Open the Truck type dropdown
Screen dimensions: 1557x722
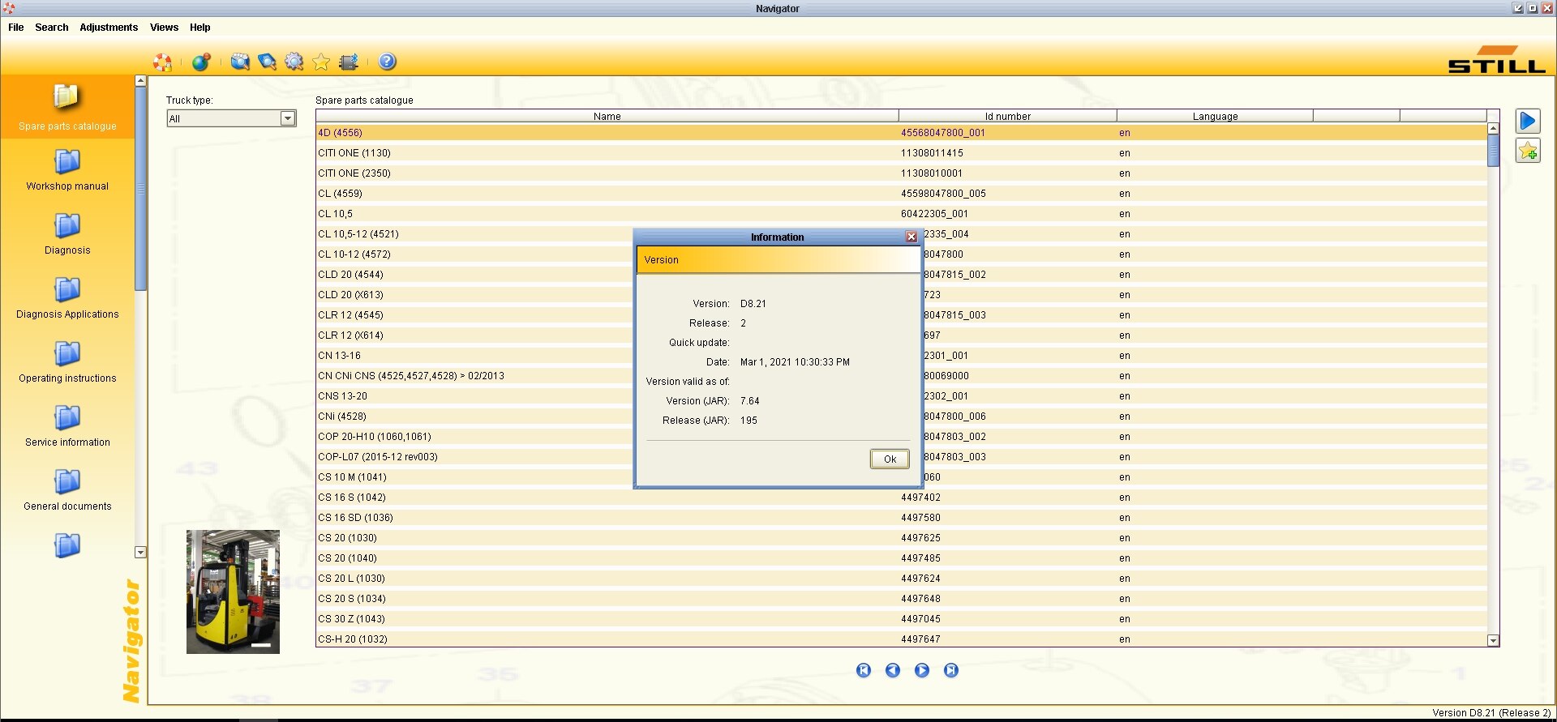pos(288,118)
